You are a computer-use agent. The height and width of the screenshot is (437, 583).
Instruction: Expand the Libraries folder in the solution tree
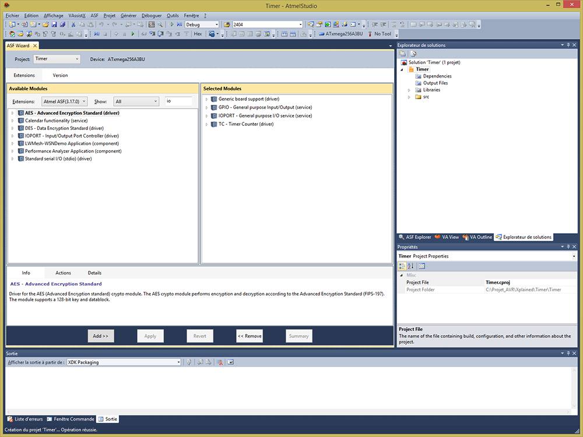(409, 90)
